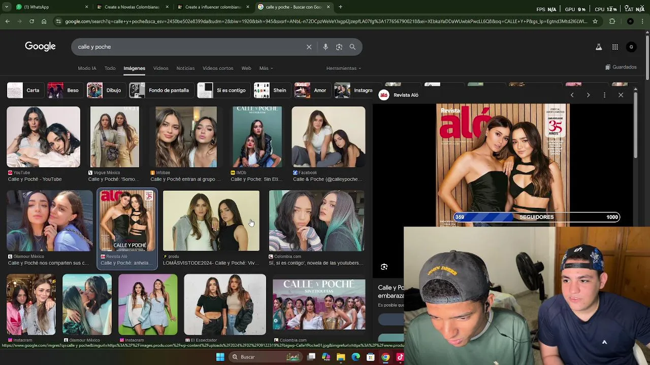
Task: Select the Videos search tab
Action: 160,68
